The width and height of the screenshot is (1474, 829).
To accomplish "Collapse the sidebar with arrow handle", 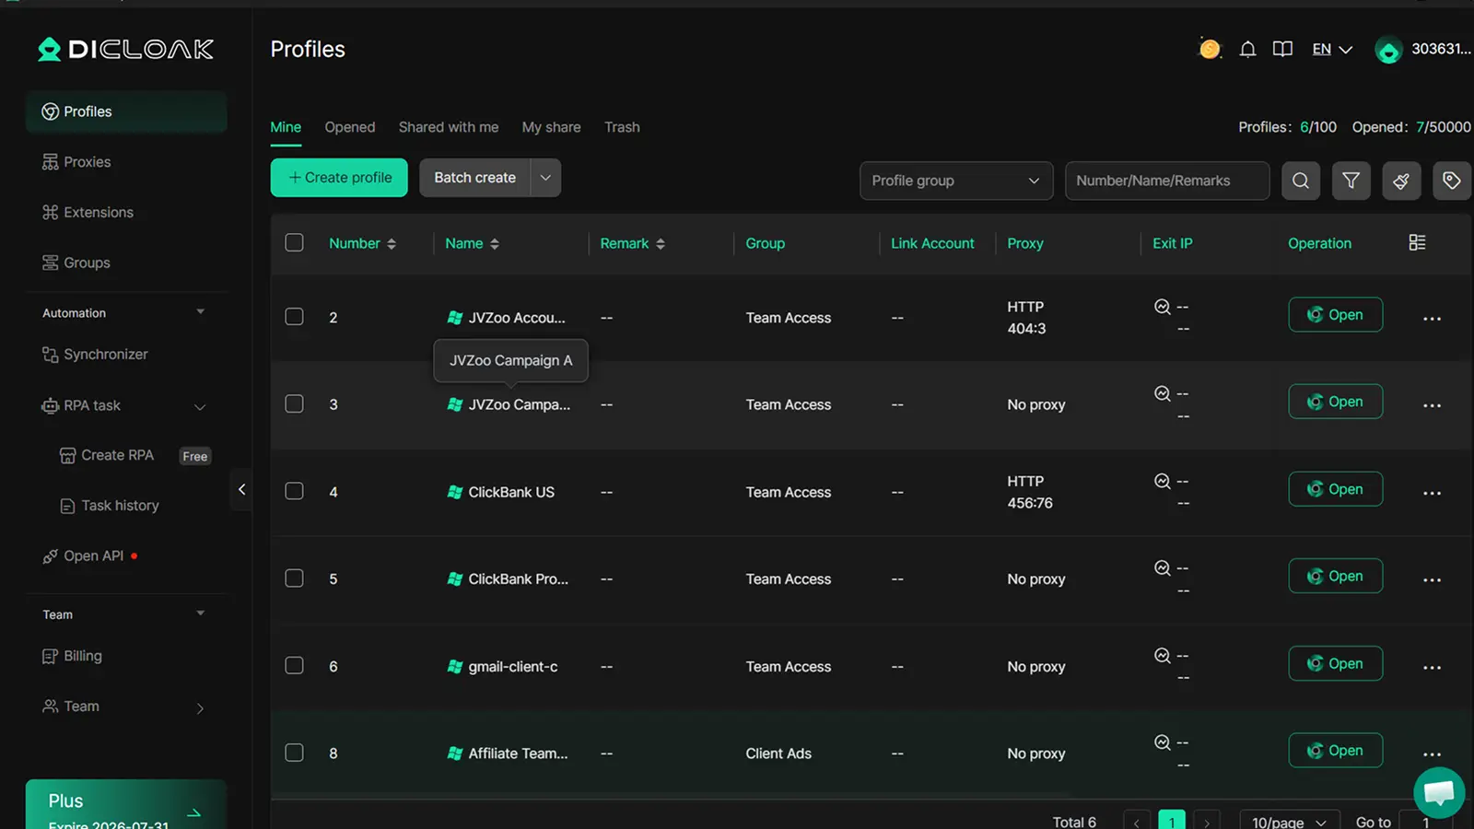I will [x=241, y=489].
